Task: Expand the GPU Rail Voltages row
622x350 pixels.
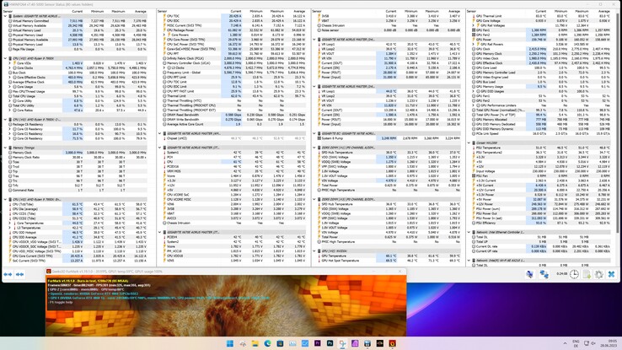Action: tap(474, 25)
